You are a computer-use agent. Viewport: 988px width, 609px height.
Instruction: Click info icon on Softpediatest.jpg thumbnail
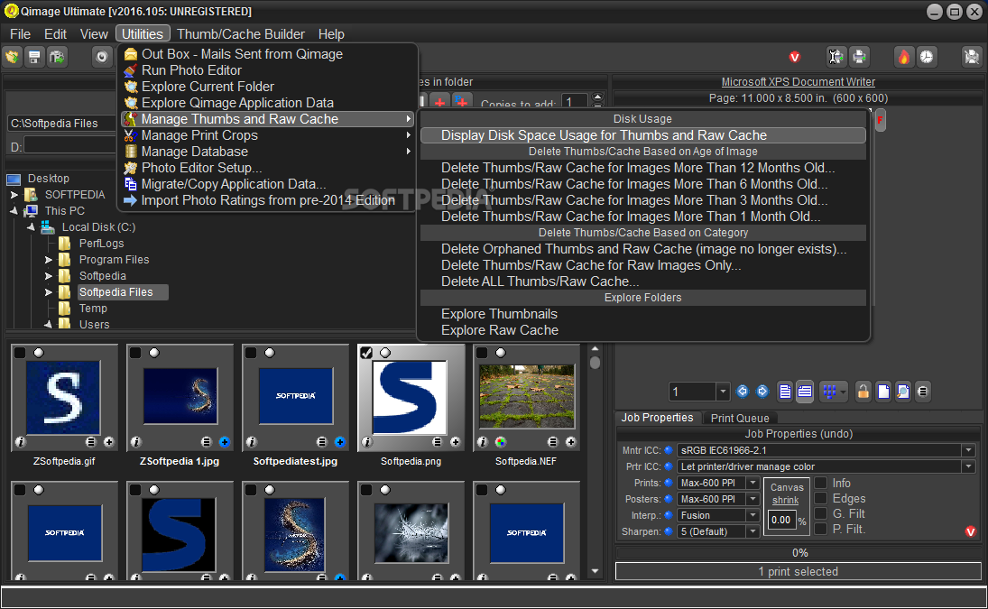(x=252, y=442)
